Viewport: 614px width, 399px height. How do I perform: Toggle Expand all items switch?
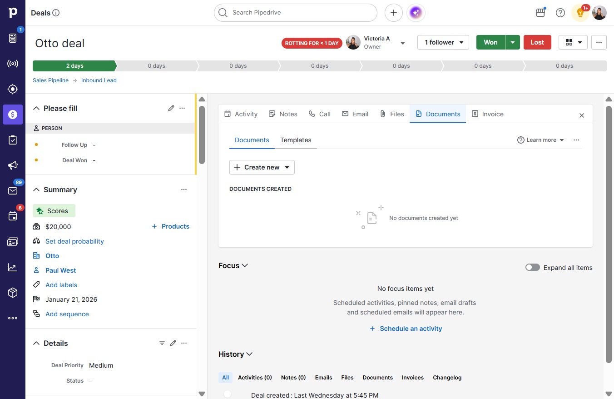(x=533, y=267)
